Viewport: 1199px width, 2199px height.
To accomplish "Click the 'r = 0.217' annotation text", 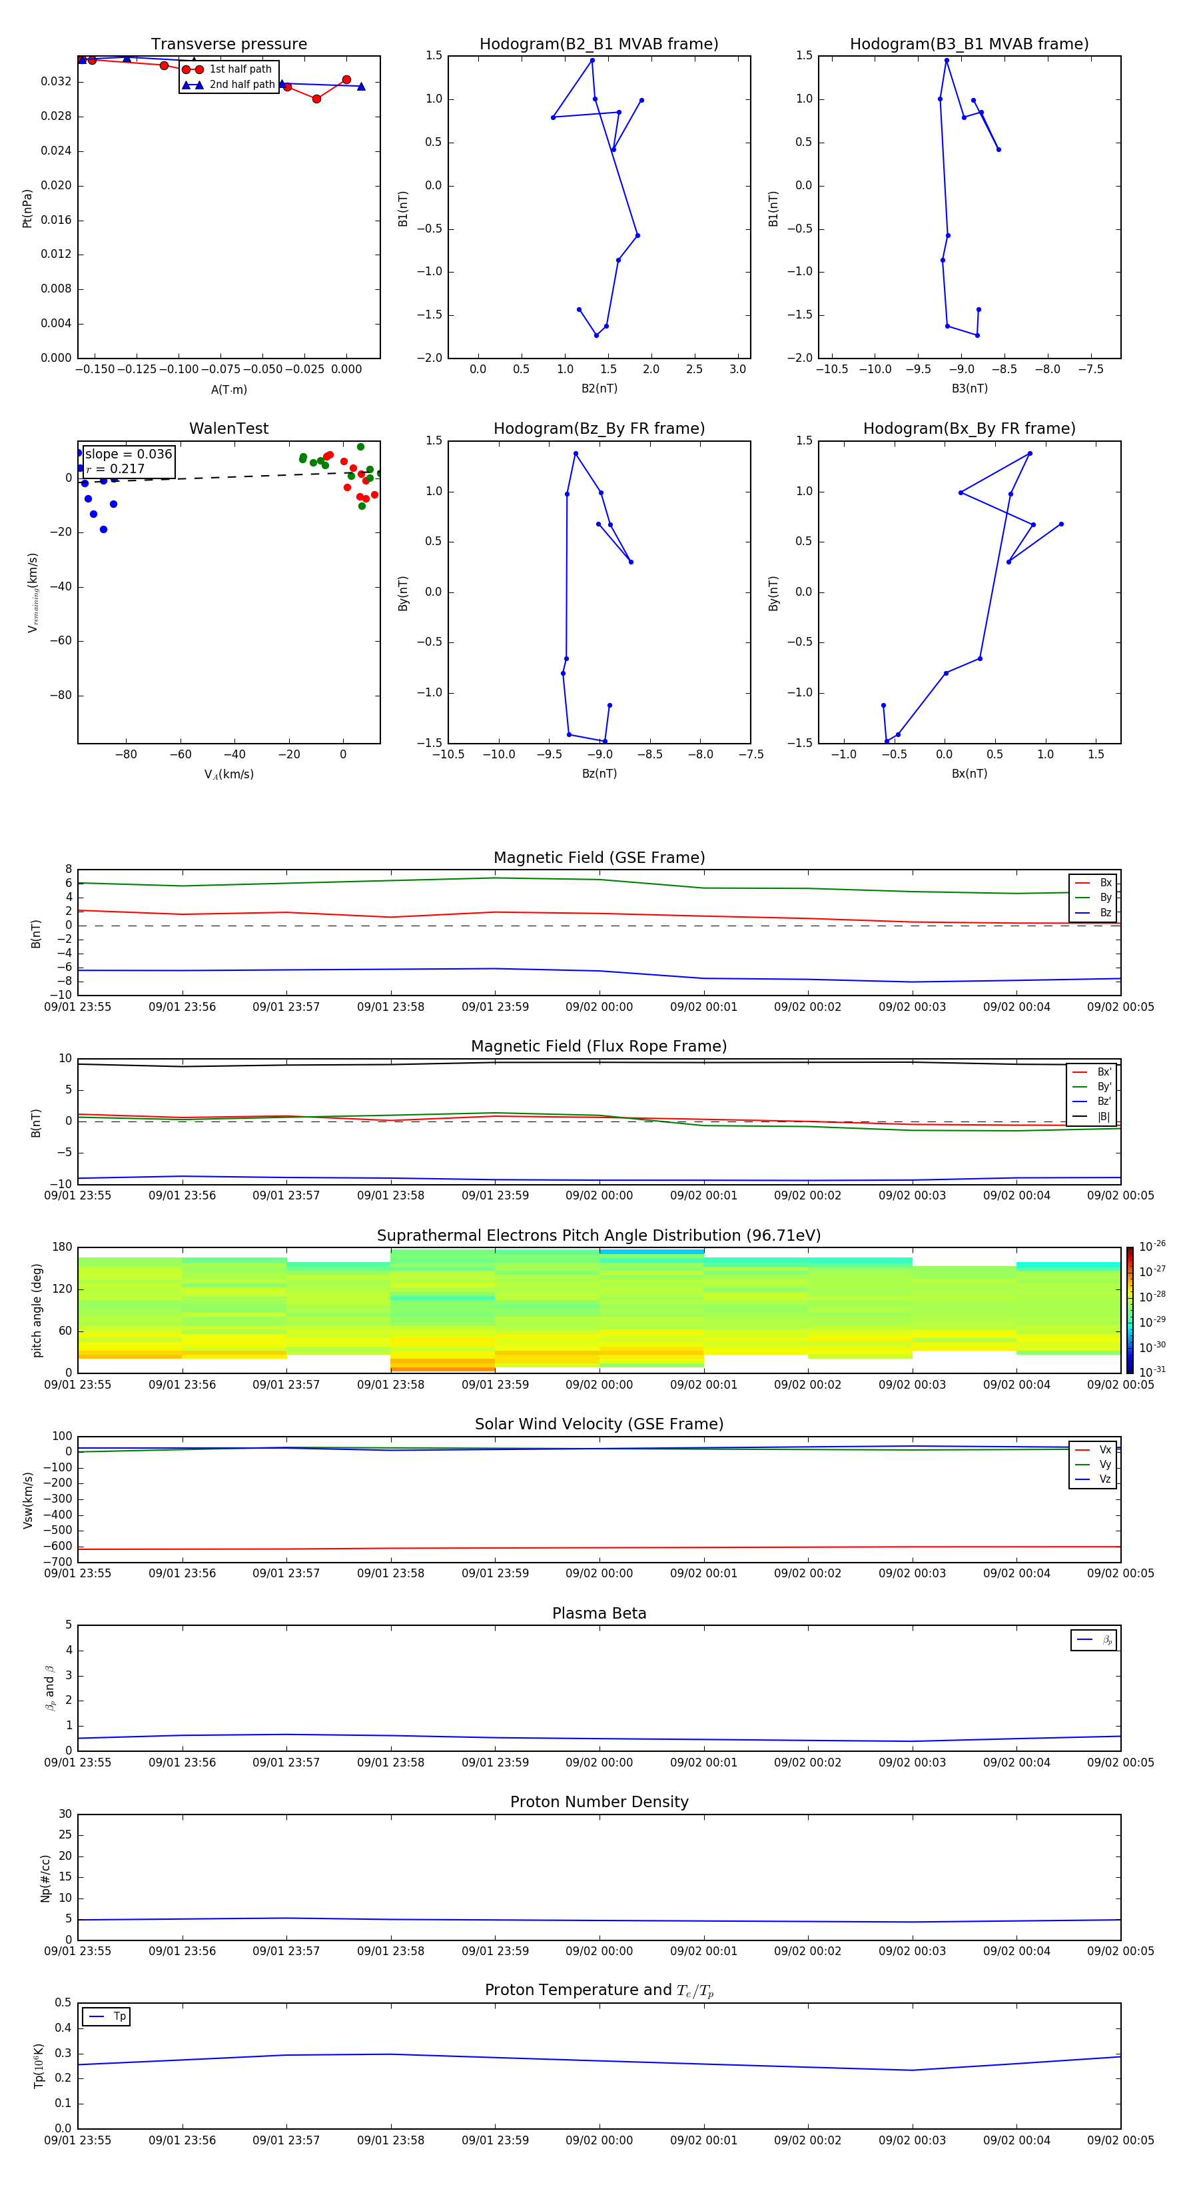I will coord(115,468).
